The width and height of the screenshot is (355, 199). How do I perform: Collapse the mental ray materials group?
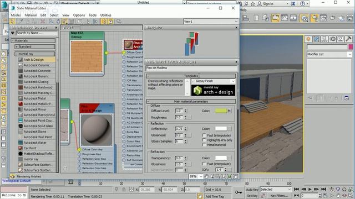[x=35, y=54]
